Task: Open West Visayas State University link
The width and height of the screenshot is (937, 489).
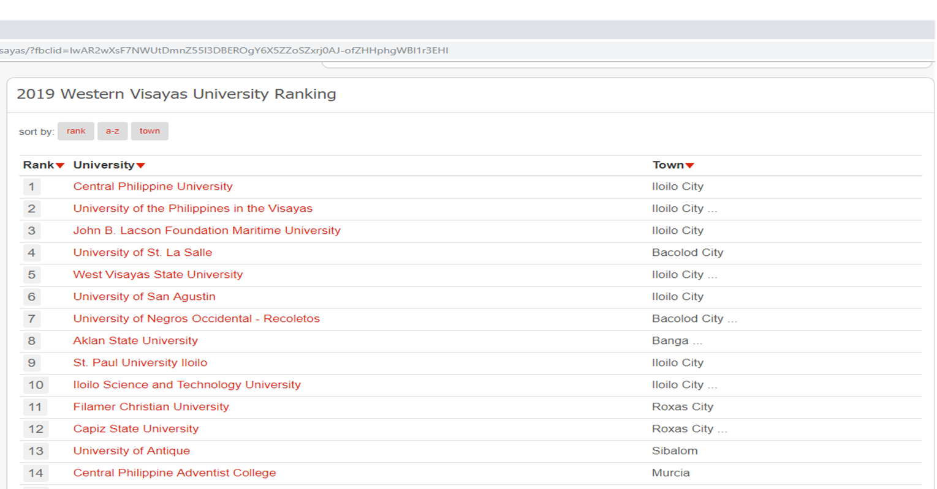Action: point(157,275)
